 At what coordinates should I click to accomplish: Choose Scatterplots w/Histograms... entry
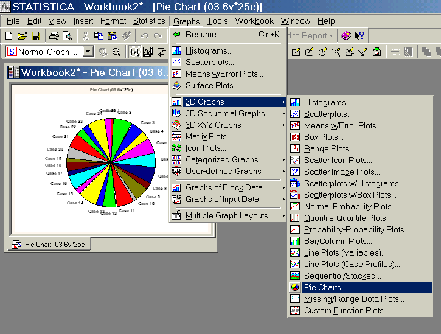pos(361,184)
